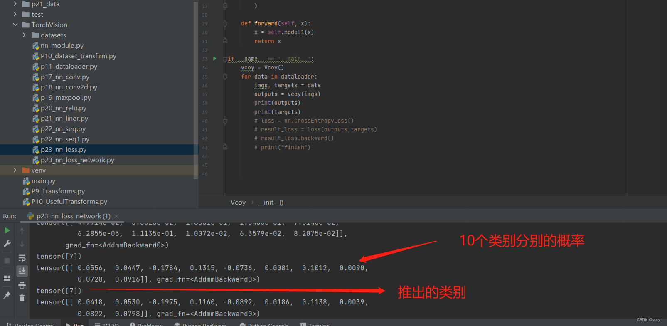Expand the venv folder
The height and width of the screenshot is (326, 667).
[15, 170]
